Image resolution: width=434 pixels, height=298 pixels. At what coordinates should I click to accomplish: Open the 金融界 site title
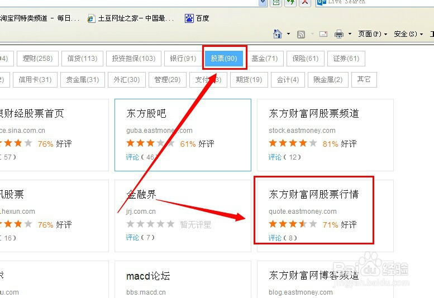141,194
